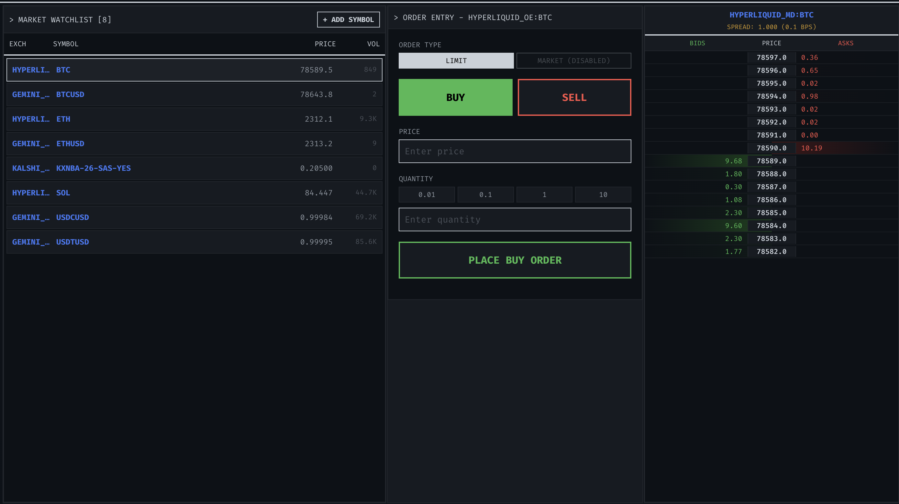Screen dimensions: 899x504
Task: Focus the Enter price field
Action: [x=515, y=151]
